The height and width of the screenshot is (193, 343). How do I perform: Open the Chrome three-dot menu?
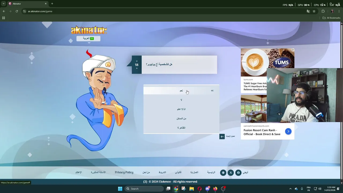pyautogui.click(x=339, y=11)
